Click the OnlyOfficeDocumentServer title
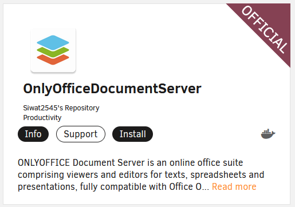 [x=112, y=89]
